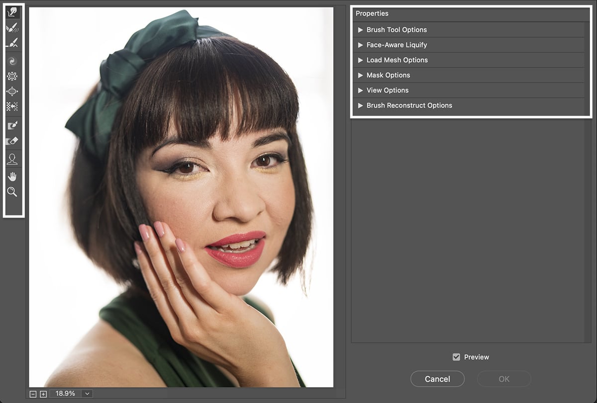The width and height of the screenshot is (597, 403).
Task: Activate the Face tool
Action: [x=12, y=159]
